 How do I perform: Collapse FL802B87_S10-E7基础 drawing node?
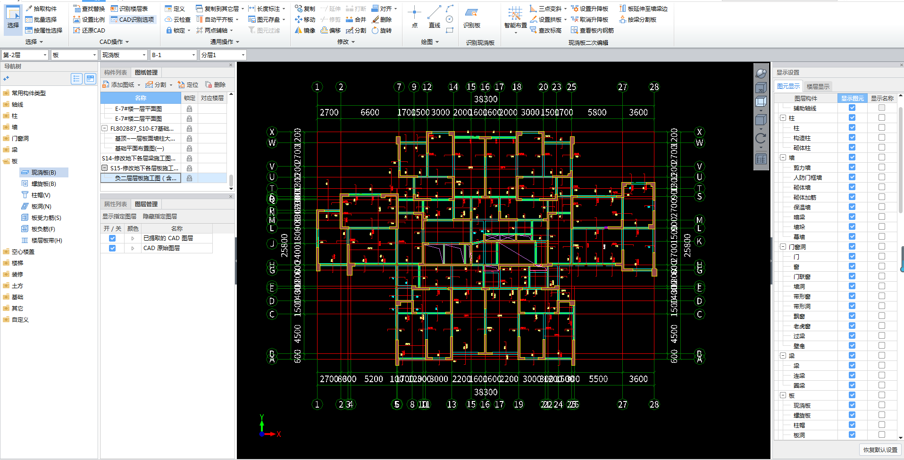[104, 128]
